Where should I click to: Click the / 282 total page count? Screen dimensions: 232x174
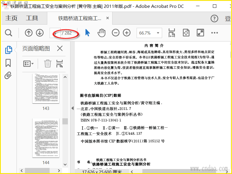[x=67, y=33]
